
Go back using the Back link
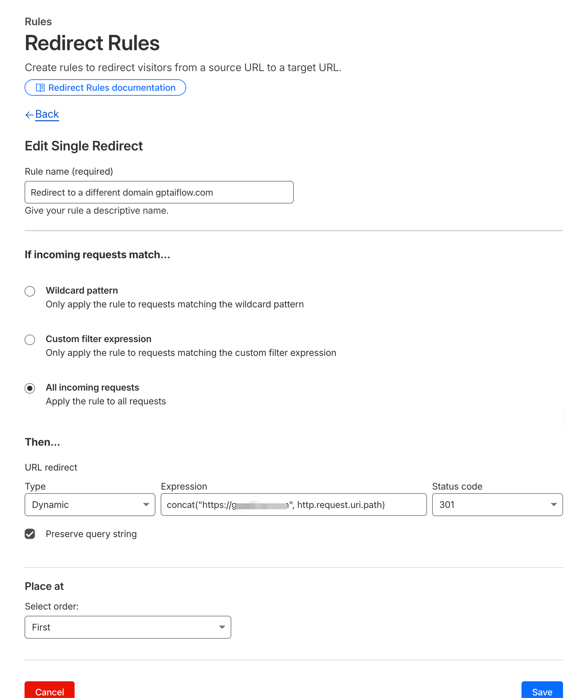(x=47, y=114)
